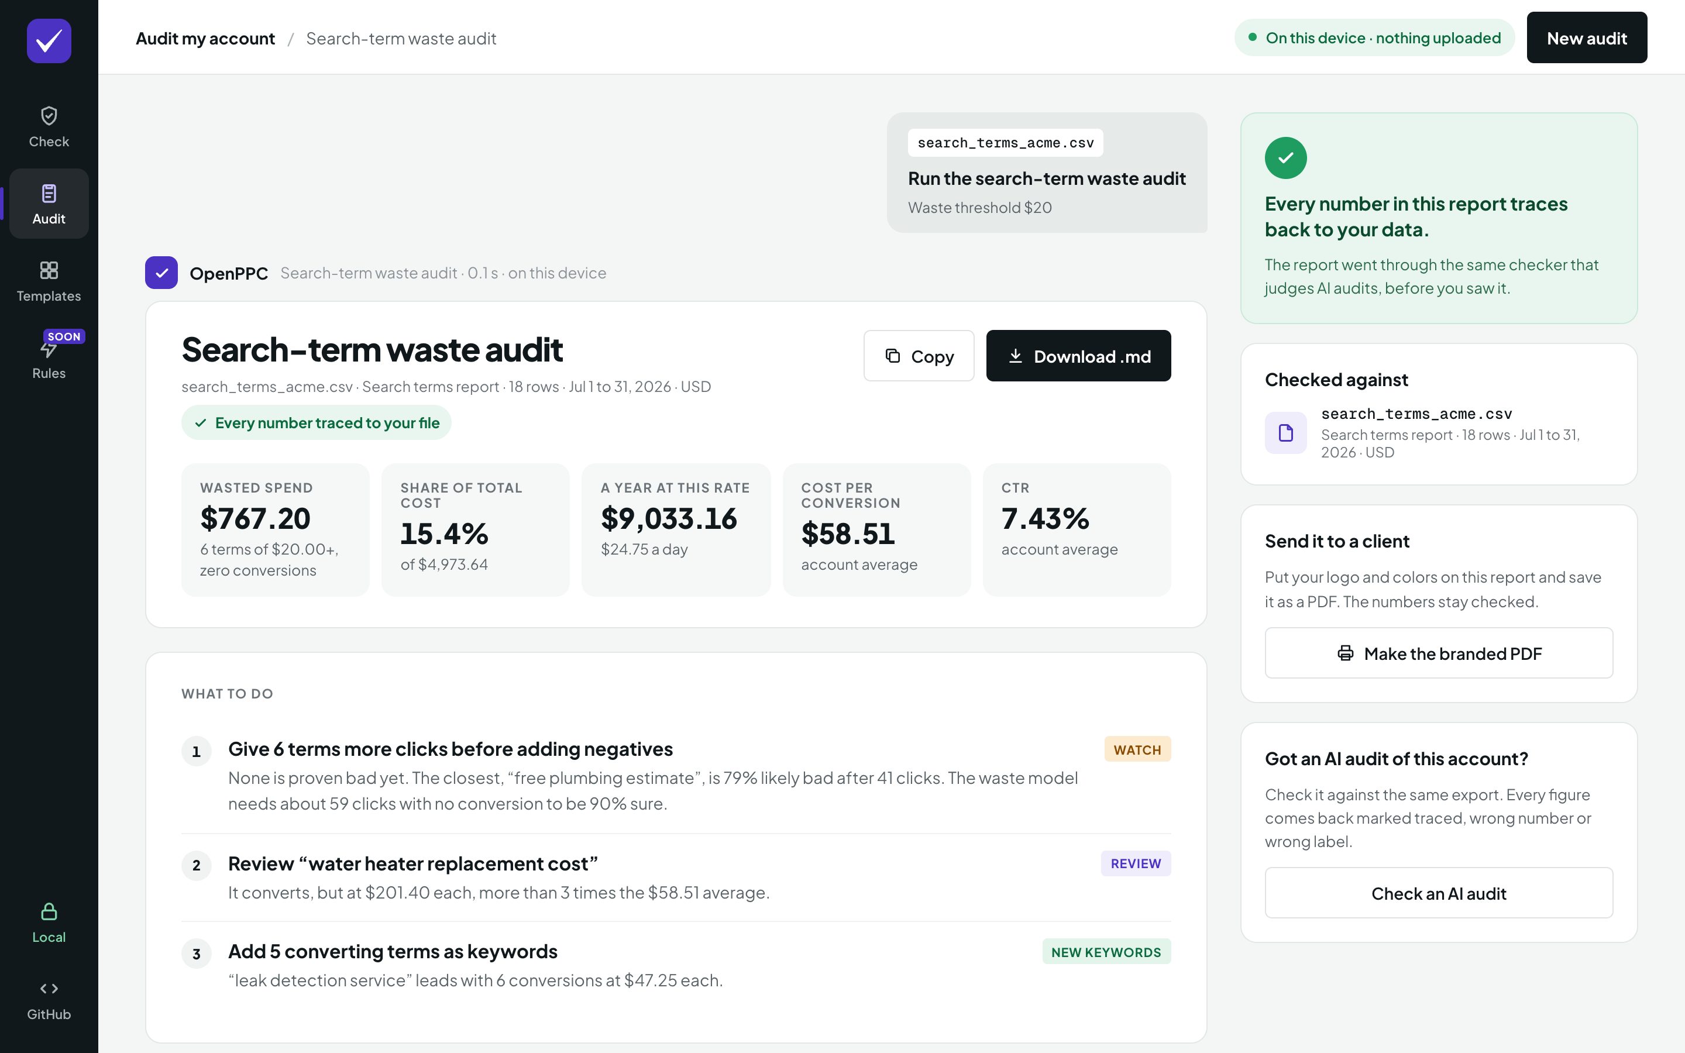Image resolution: width=1685 pixels, height=1053 pixels.
Task: Click search_terms_acme.csv chip in prompt bubble
Action: [1005, 143]
